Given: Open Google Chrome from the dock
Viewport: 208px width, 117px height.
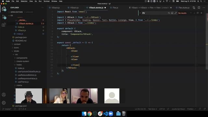Looking at the screenshot, I should click(90, 114).
